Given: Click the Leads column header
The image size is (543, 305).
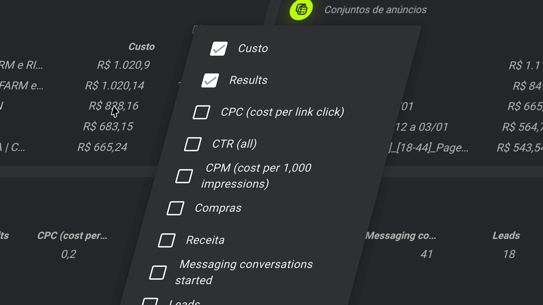Looking at the screenshot, I should coord(506,236).
